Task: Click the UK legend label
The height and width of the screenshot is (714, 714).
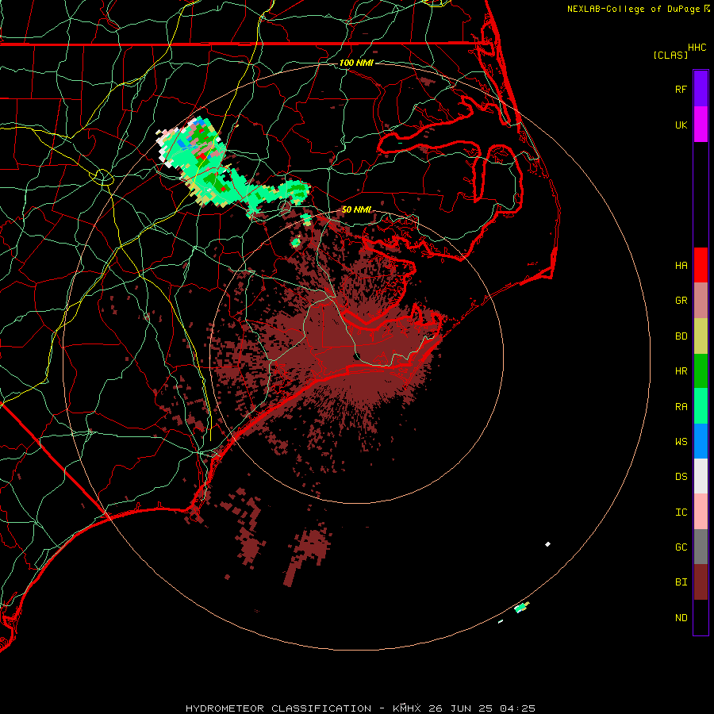Action: [681, 125]
